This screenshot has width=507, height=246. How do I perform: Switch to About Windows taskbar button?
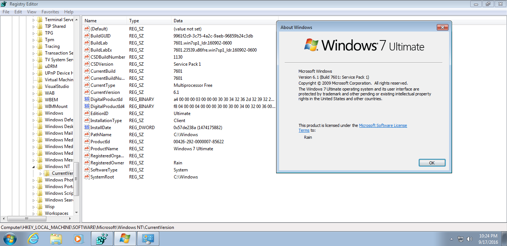(125, 239)
